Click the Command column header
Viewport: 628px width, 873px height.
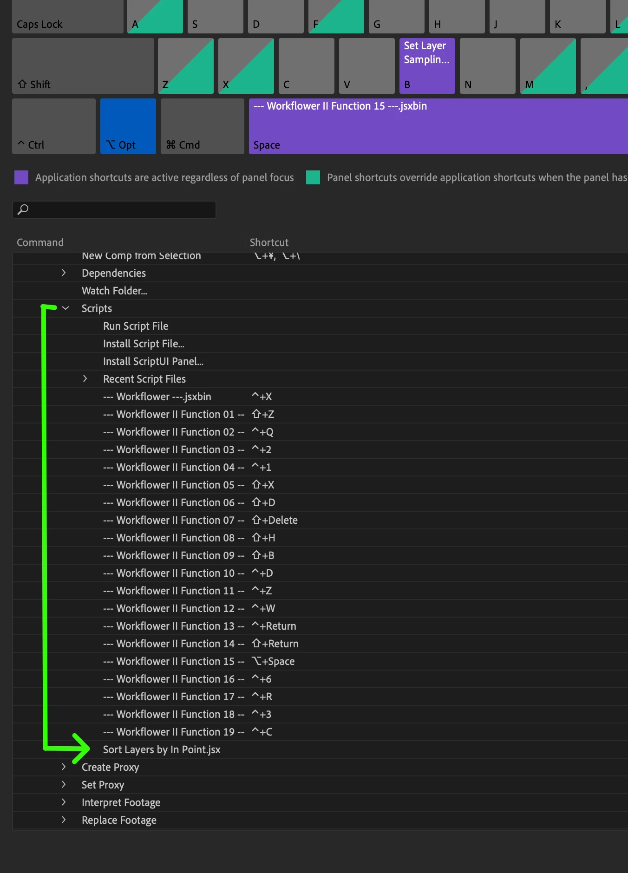click(x=40, y=242)
